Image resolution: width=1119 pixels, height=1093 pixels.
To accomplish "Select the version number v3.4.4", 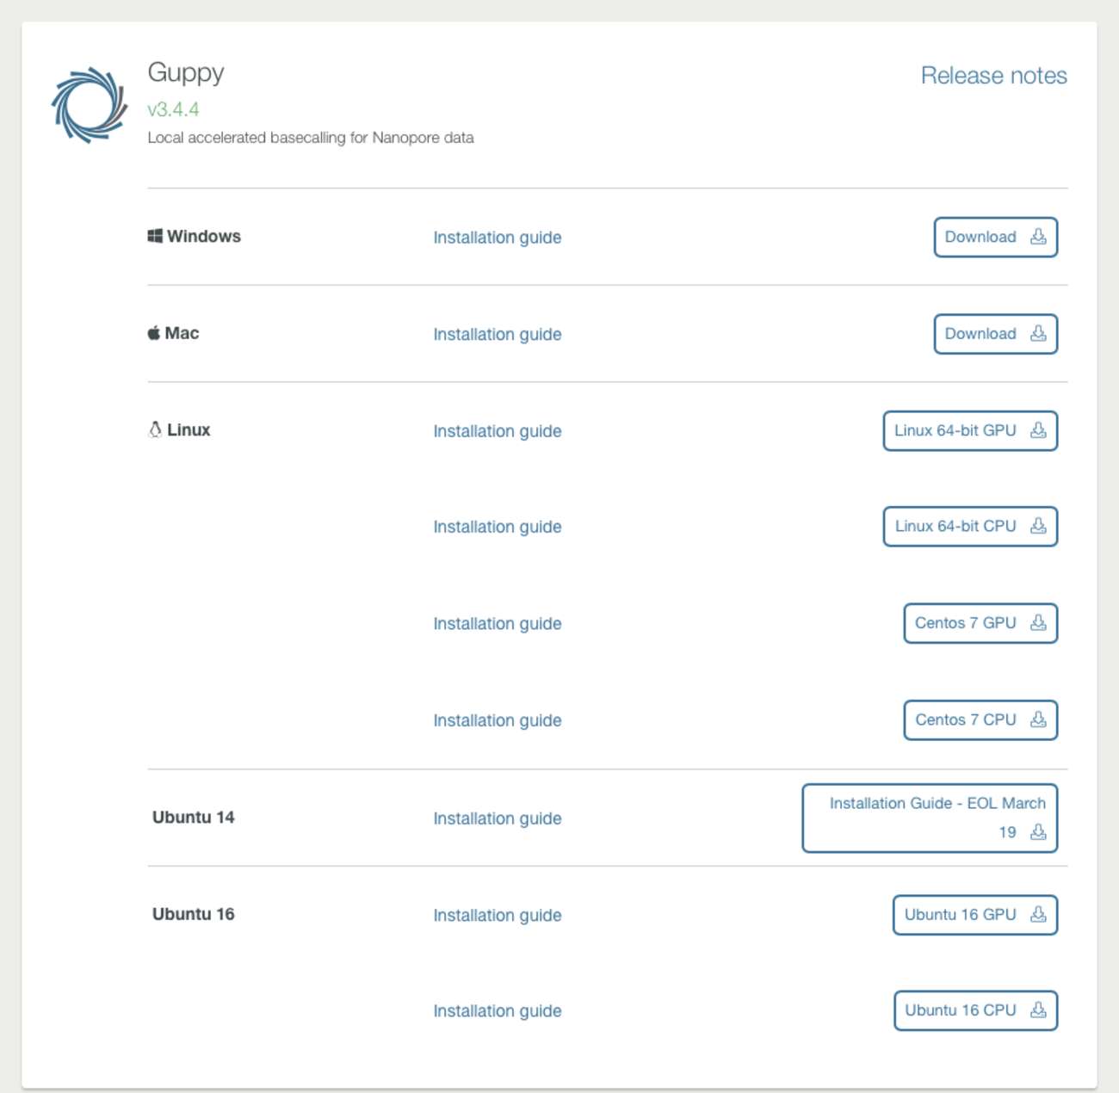I will [173, 109].
